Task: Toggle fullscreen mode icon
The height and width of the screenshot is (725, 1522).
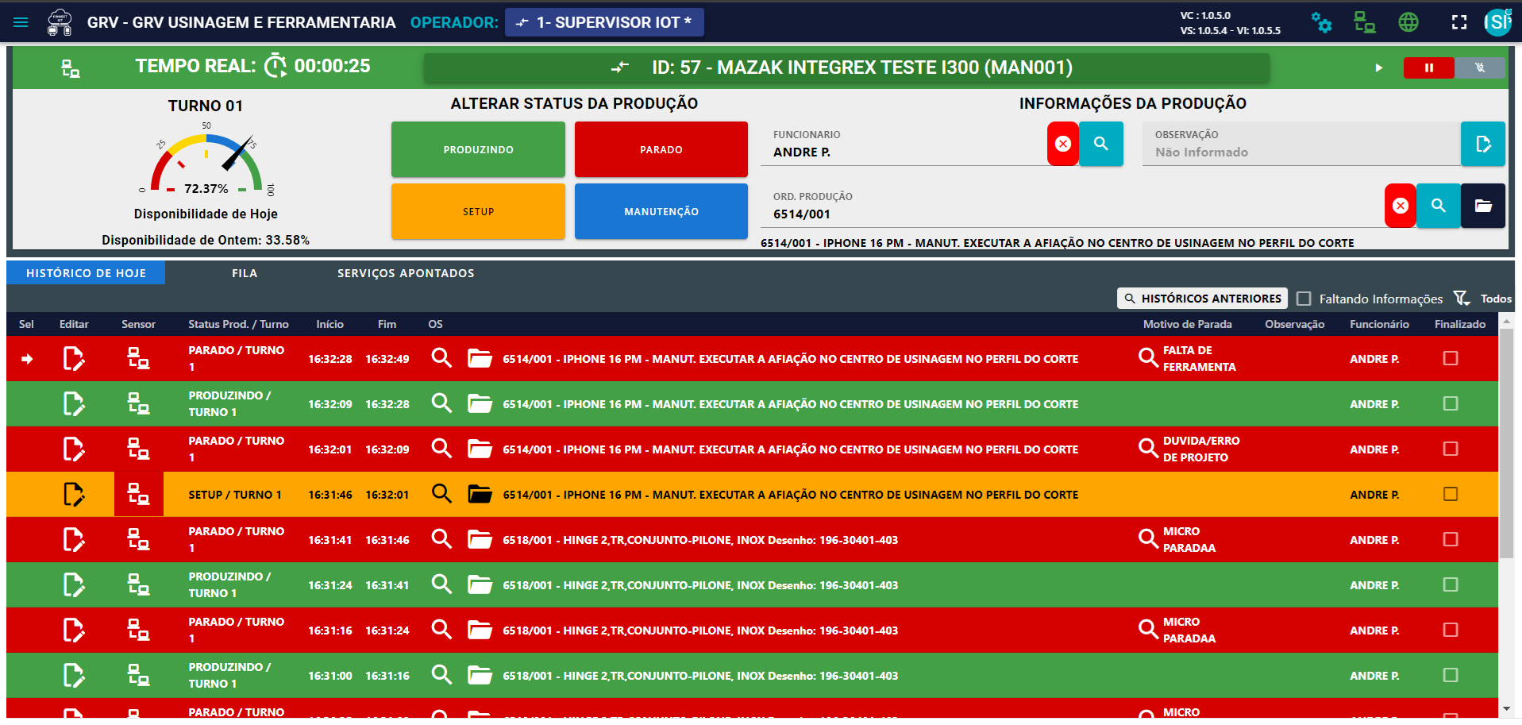Action: coord(1459,22)
